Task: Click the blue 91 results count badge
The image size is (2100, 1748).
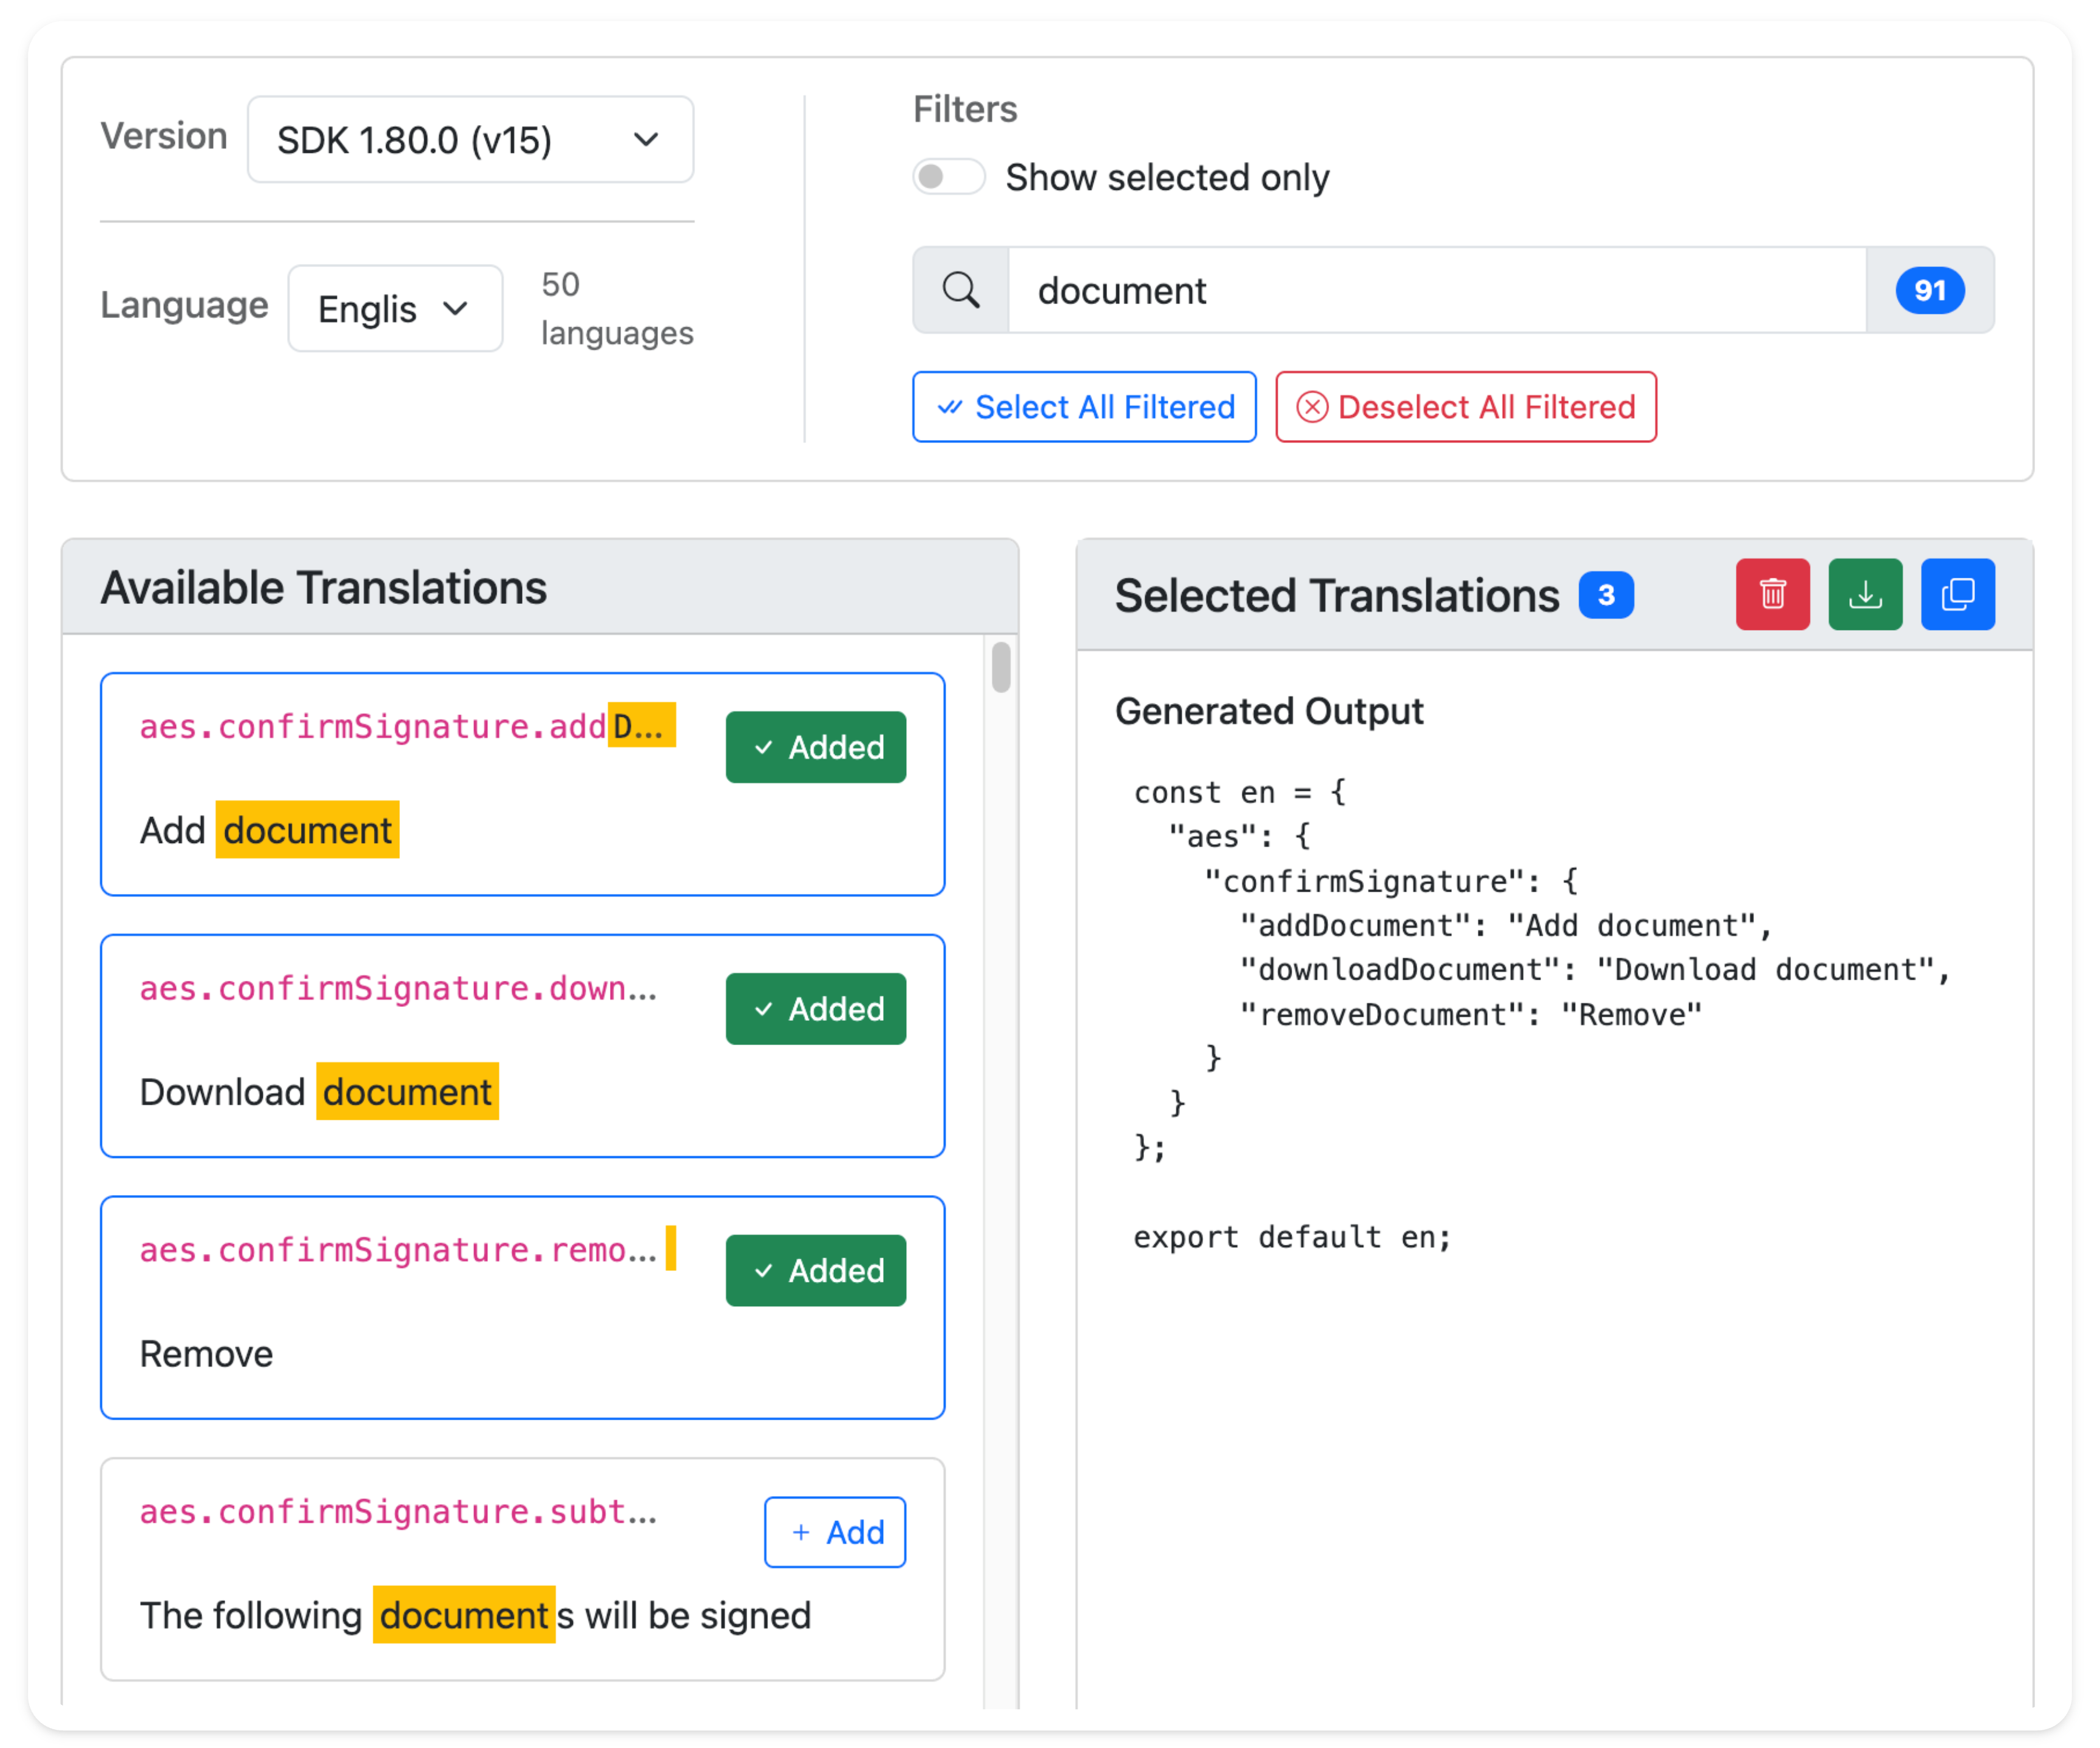Action: pos(1929,290)
